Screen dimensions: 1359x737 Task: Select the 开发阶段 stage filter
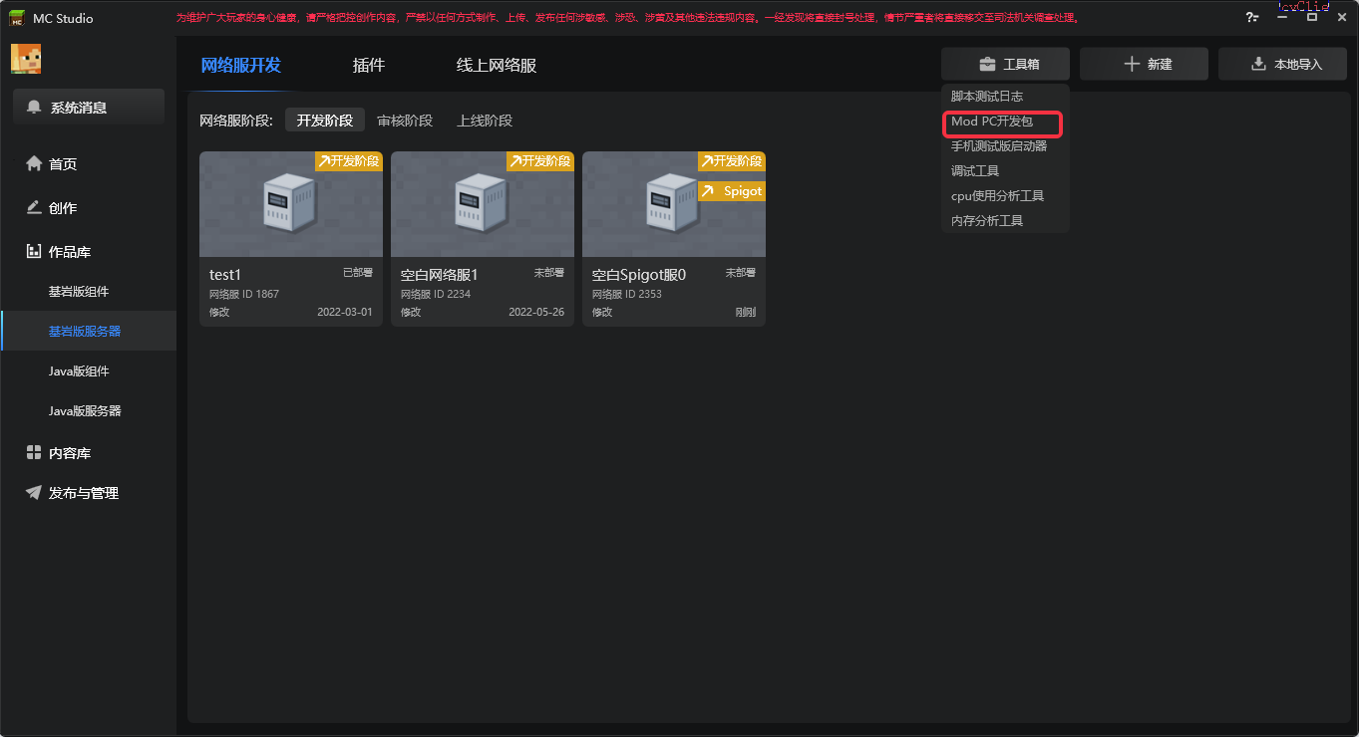click(x=325, y=121)
